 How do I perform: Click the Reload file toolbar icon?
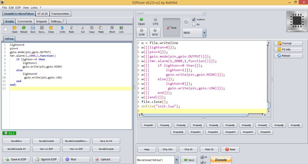24,29
